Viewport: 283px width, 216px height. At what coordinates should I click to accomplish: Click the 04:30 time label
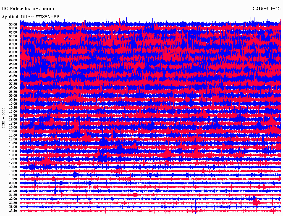(13, 60)
